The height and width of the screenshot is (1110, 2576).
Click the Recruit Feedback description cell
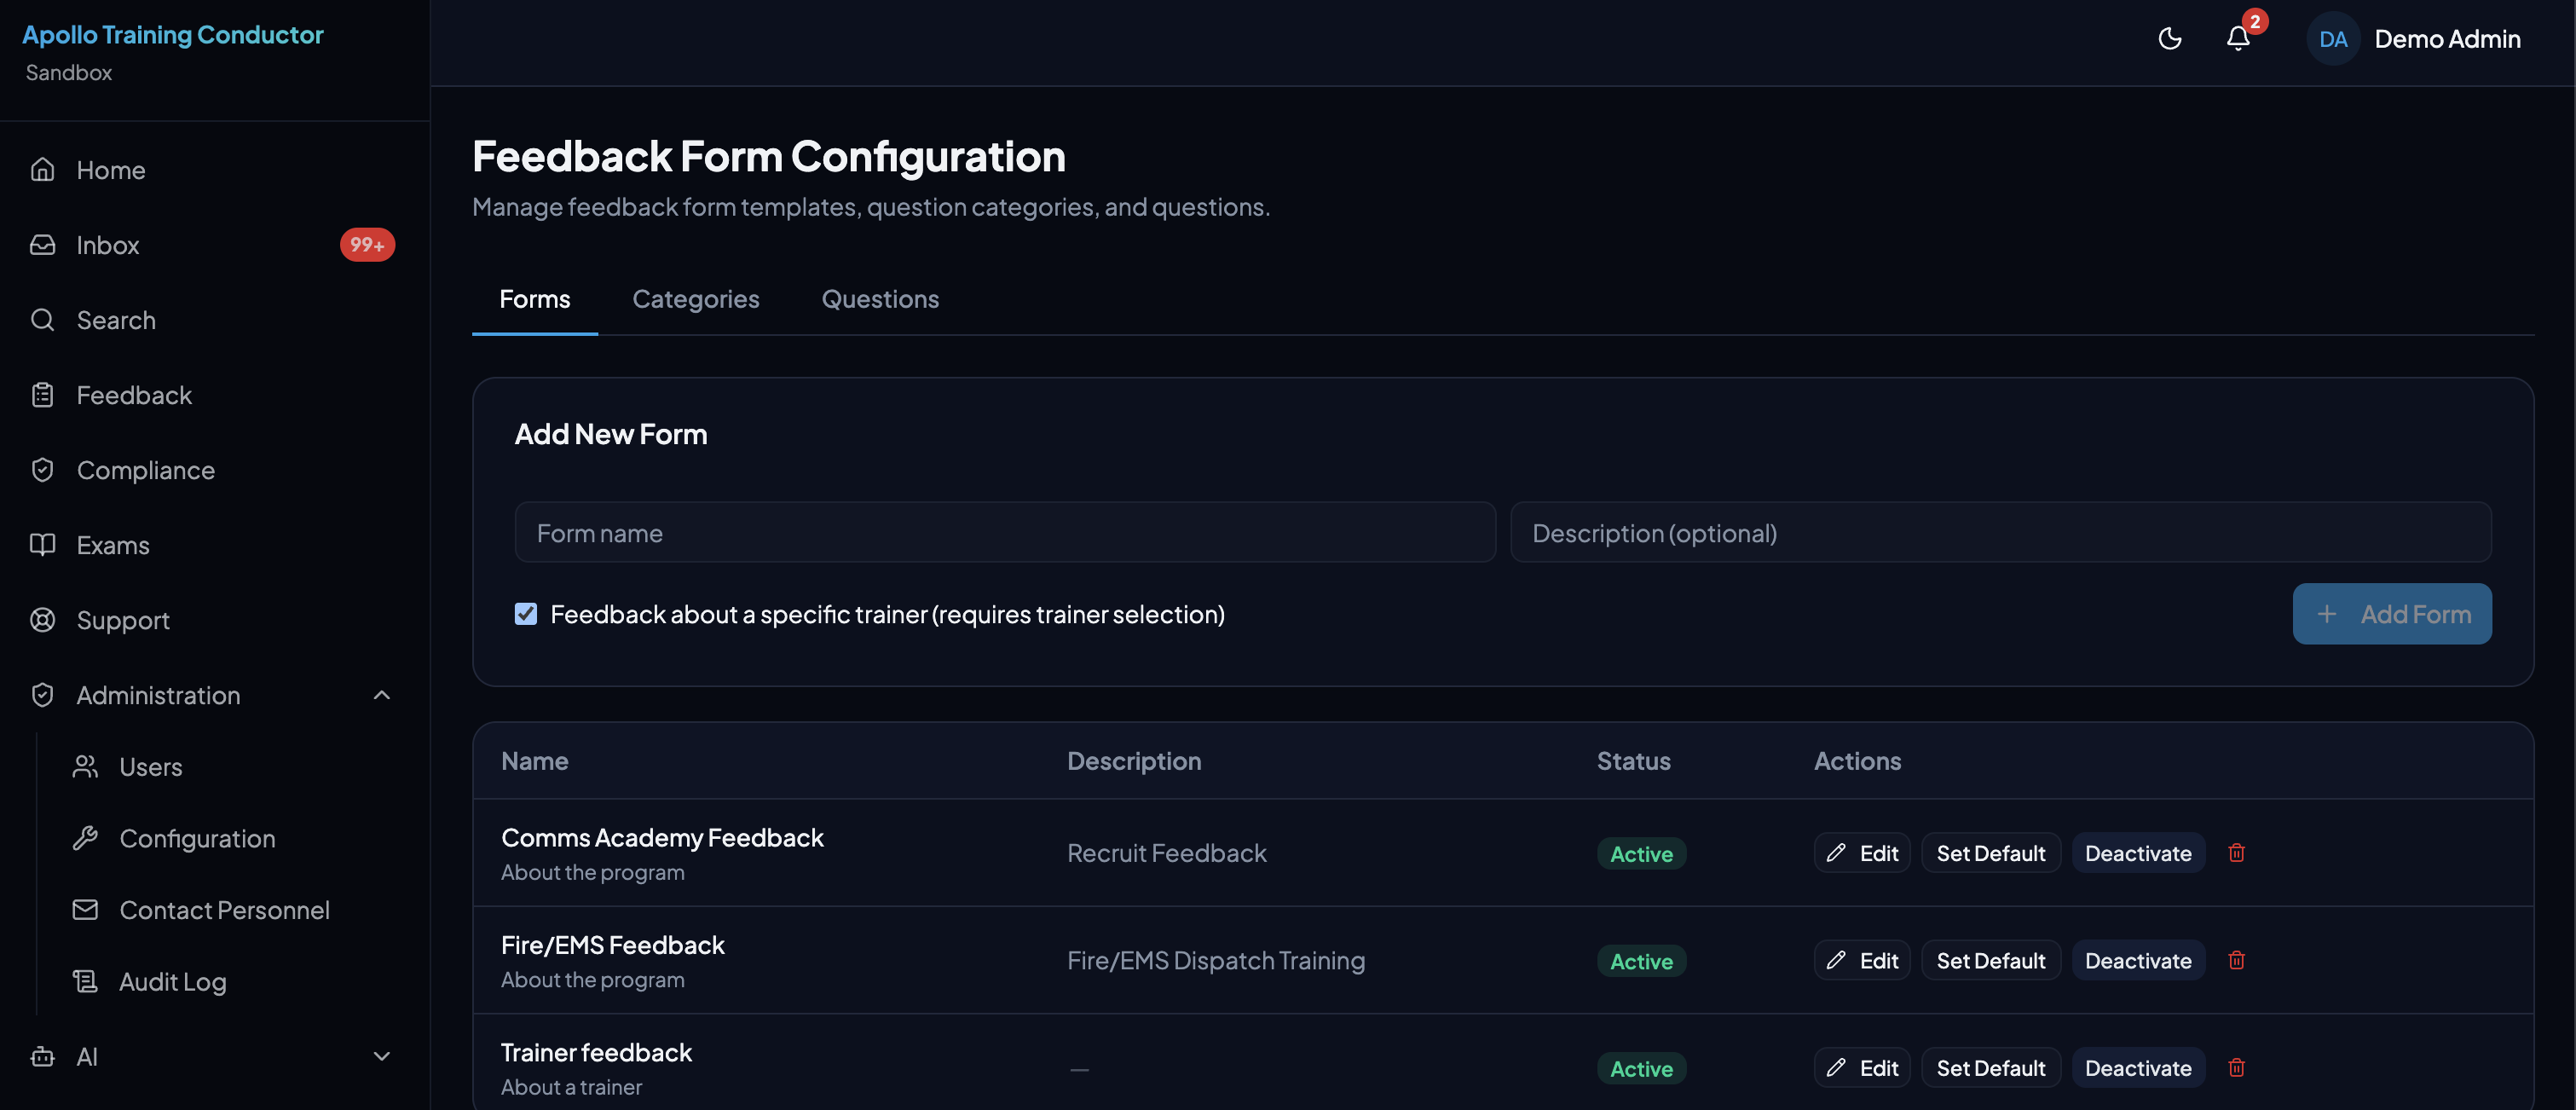coord(1167,853)
